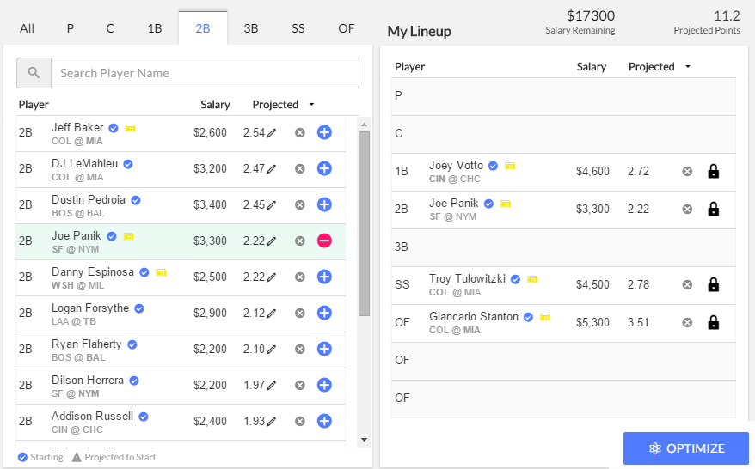This screenshot has width=755, height=469.
Task: Click the OPTIMIZE button
Action: [686, 448]
